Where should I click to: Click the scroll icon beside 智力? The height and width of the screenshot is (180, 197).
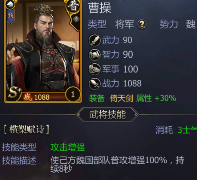pyautogui.click(x=94, y=55)
